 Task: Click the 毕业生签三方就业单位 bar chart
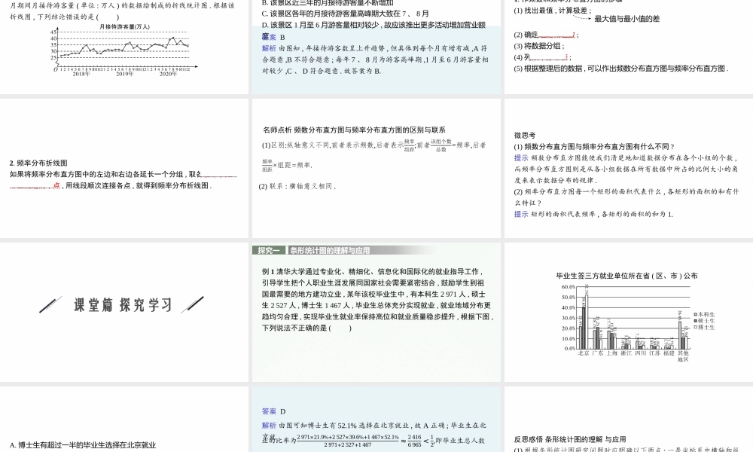pos(625,316)
